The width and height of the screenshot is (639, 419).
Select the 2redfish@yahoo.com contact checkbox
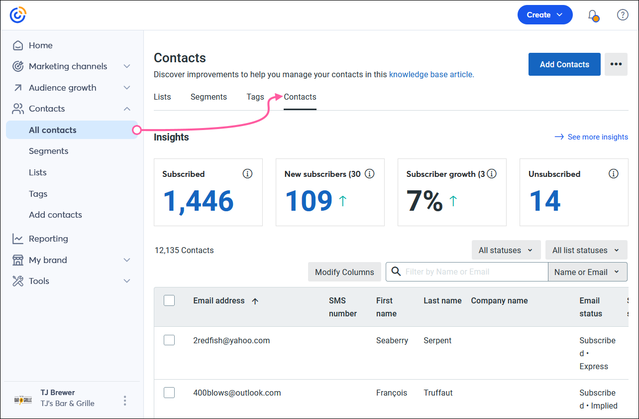click(x=169, y=340)
